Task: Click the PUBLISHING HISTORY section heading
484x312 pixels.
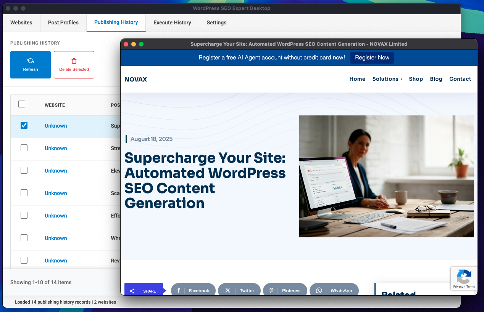Action: 35,43
